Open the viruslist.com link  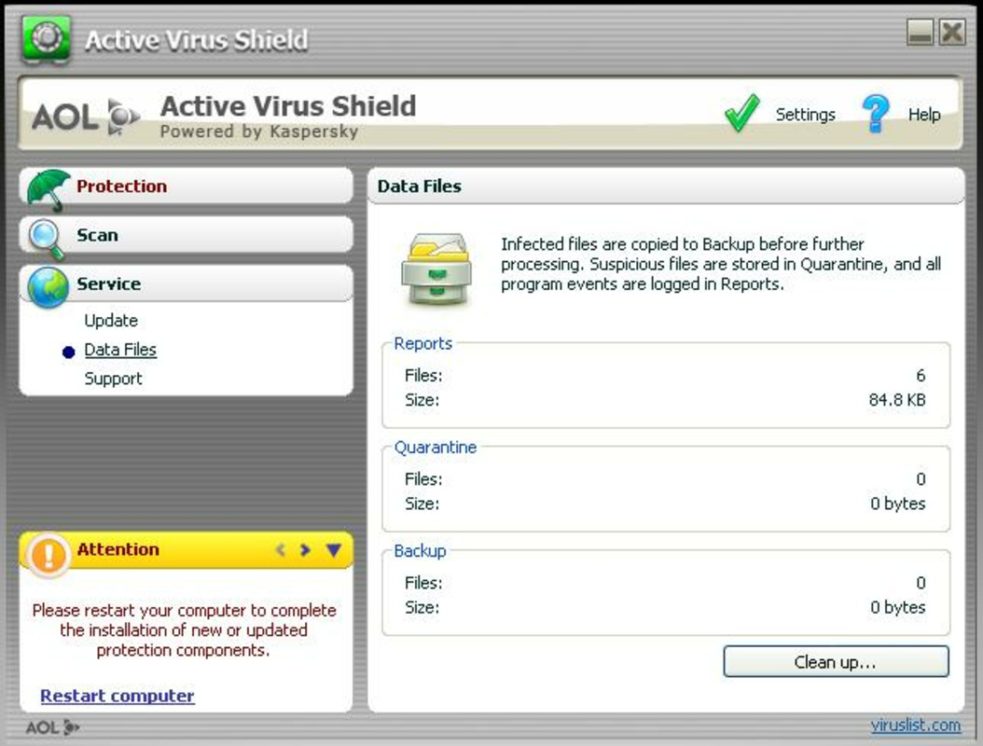pyautogui.click(x=913, y=725)
